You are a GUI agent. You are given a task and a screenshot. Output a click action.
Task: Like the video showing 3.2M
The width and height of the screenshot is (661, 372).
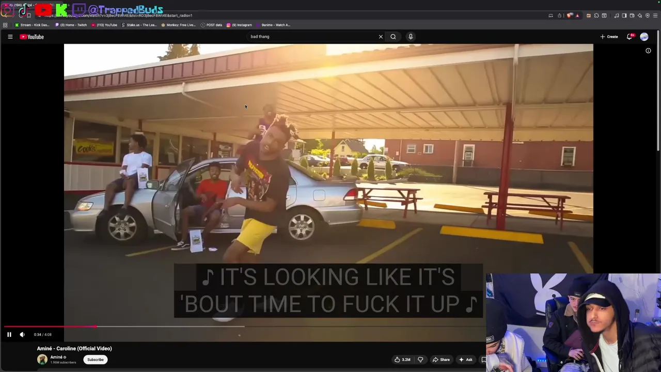[402, 360]
